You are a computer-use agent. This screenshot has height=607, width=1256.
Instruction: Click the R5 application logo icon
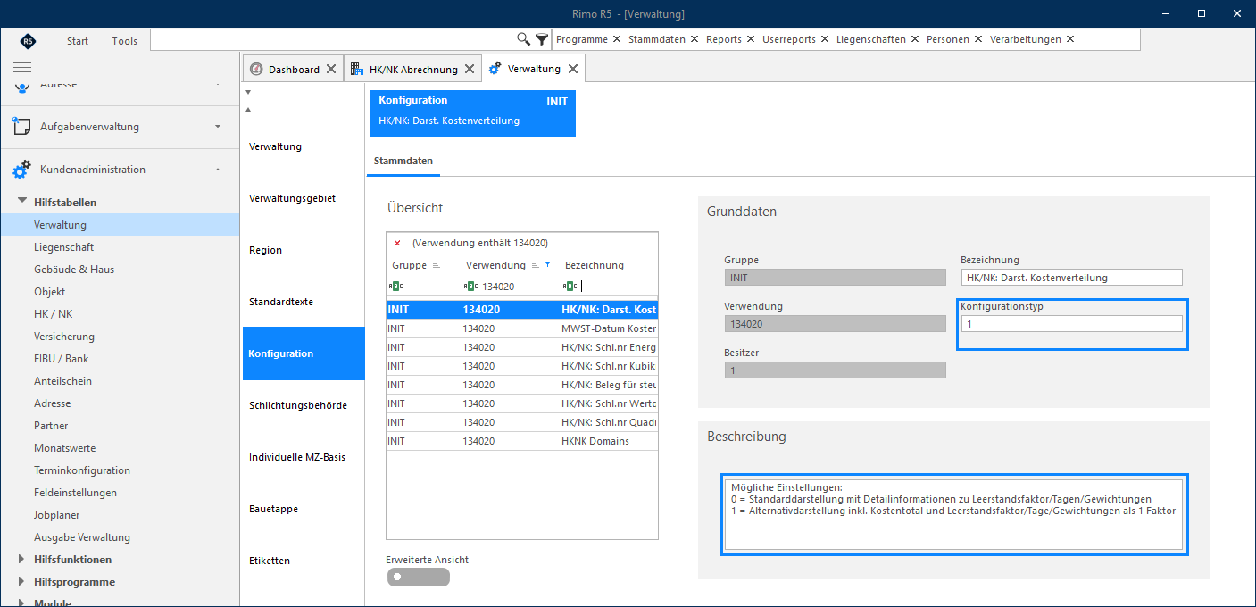[29, 41]
